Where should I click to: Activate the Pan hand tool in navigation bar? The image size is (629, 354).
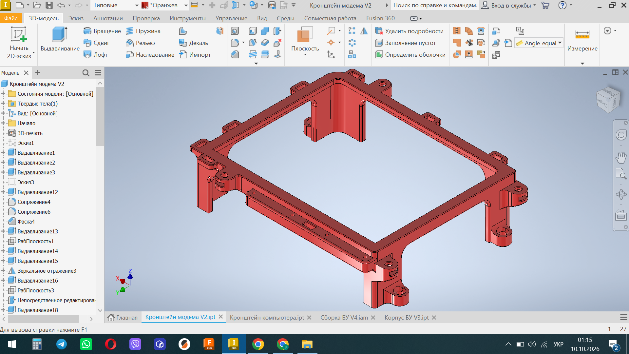[x=621, y=158]
